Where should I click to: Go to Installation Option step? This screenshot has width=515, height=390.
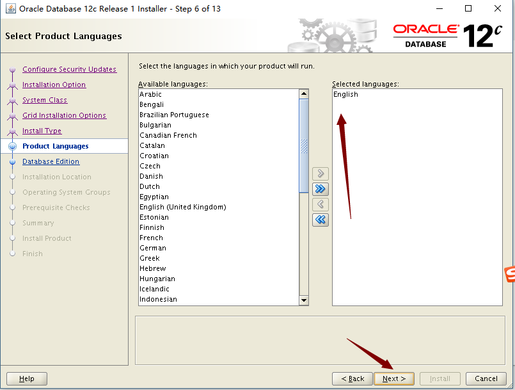[54, 85]
